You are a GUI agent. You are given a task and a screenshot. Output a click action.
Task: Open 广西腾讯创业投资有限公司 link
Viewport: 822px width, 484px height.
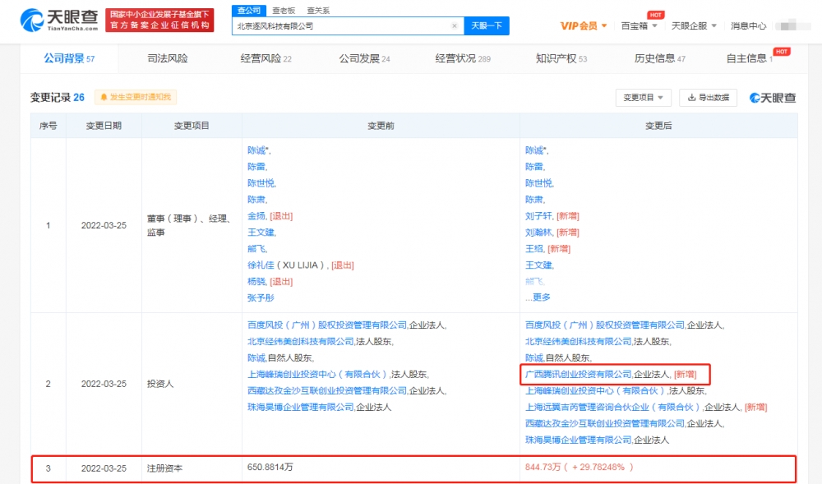[578, 375]
